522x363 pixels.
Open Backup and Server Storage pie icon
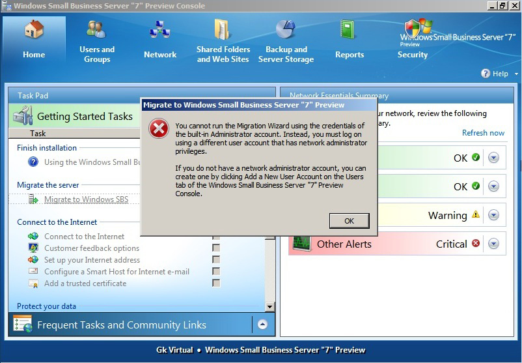[285, 29]
